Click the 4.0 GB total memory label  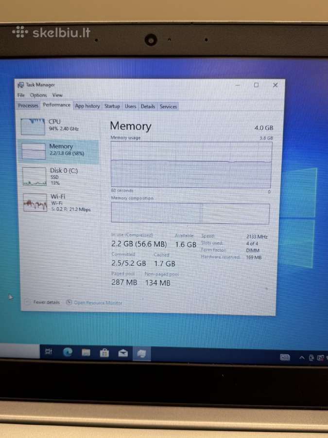pyautogui.click(x=263, y=128)
